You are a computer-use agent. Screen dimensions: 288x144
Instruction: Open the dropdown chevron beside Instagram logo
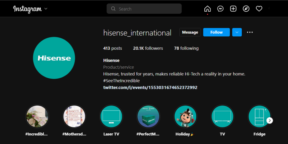point(46,9)
